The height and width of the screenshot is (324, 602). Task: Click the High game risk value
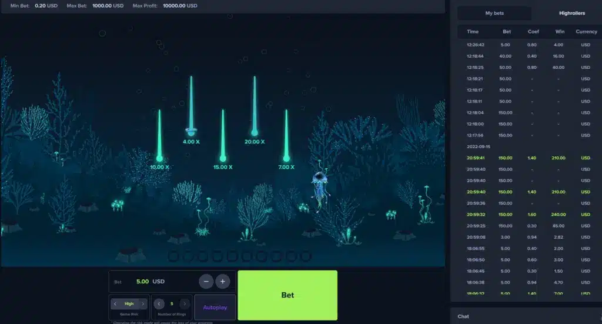pos(129,303)
